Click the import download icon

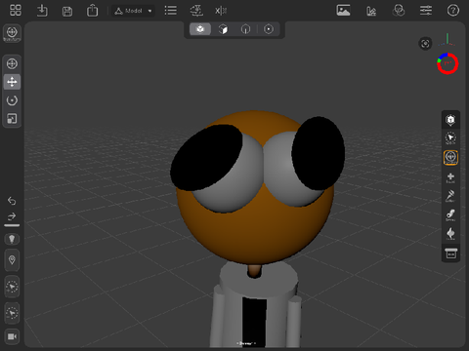42,11
